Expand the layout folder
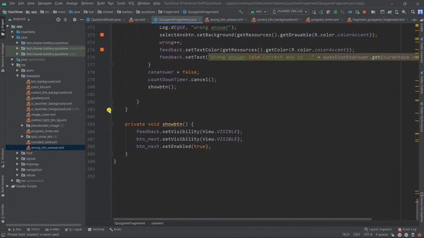Screen dimensions: 424x238 [x=18, y=159]
